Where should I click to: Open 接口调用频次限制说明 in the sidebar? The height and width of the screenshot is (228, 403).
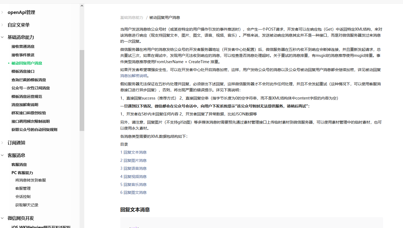coord(31,121)
